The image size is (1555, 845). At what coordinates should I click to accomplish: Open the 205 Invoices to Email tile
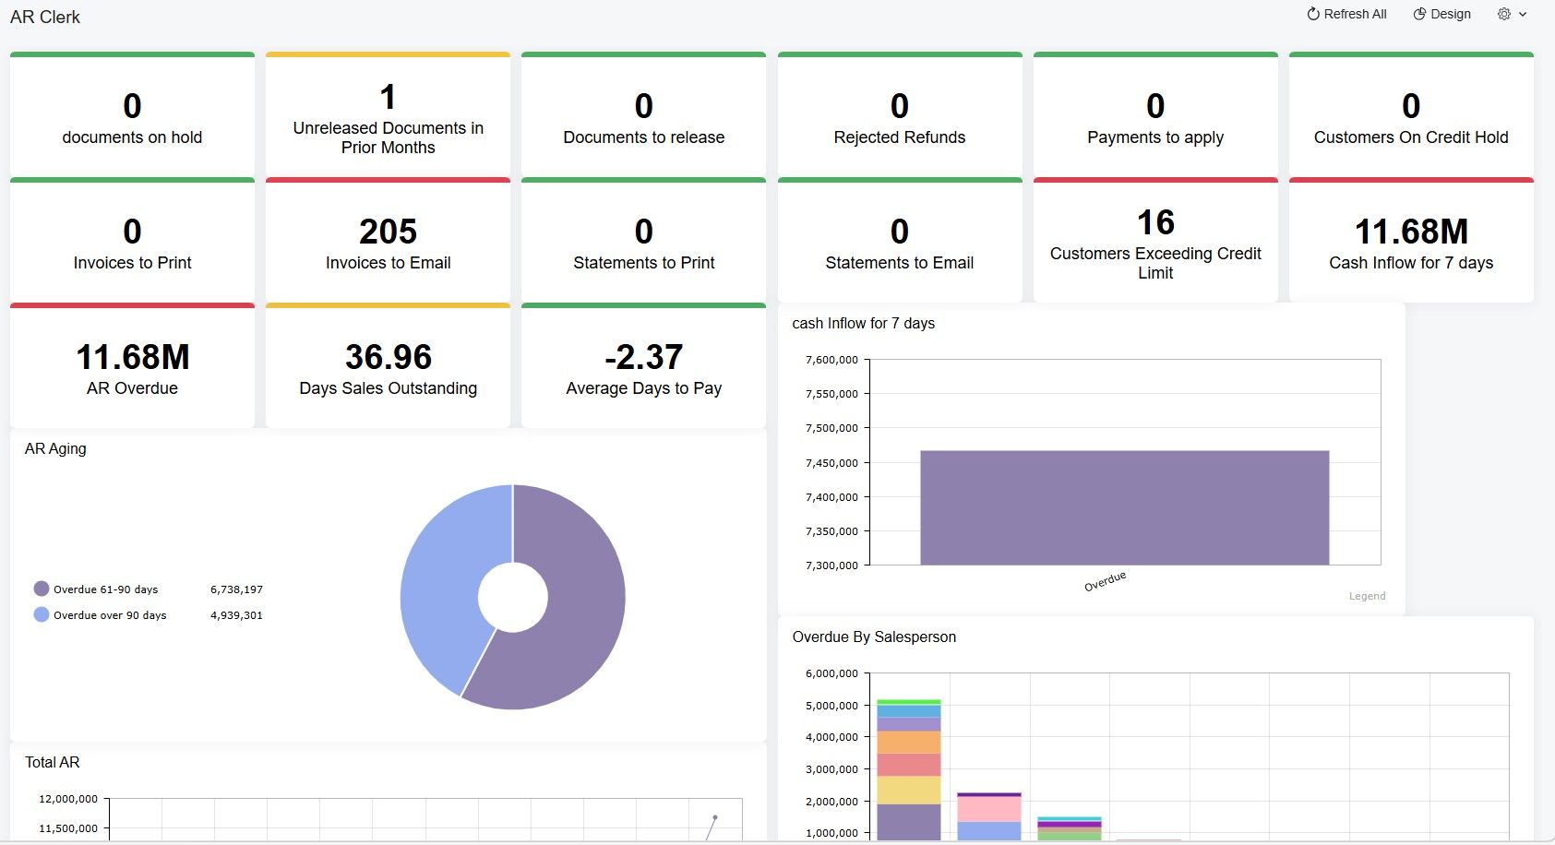point(388,240)
